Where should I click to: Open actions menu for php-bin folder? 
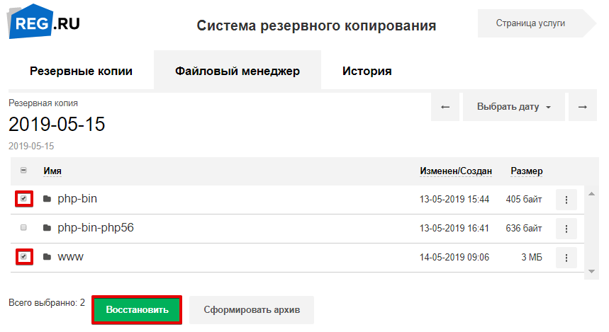(x=566, y=200)
